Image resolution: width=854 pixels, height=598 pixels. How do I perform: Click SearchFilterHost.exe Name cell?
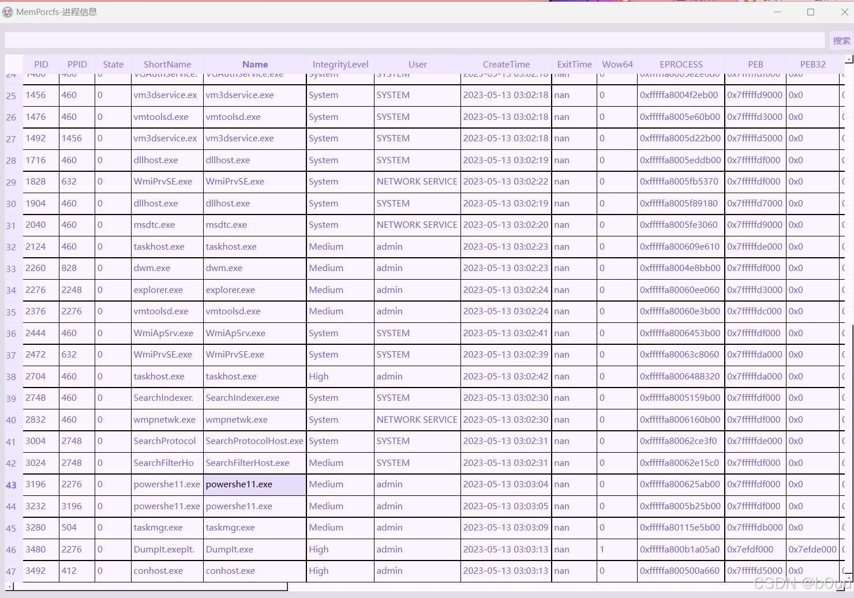pos(254,463)
